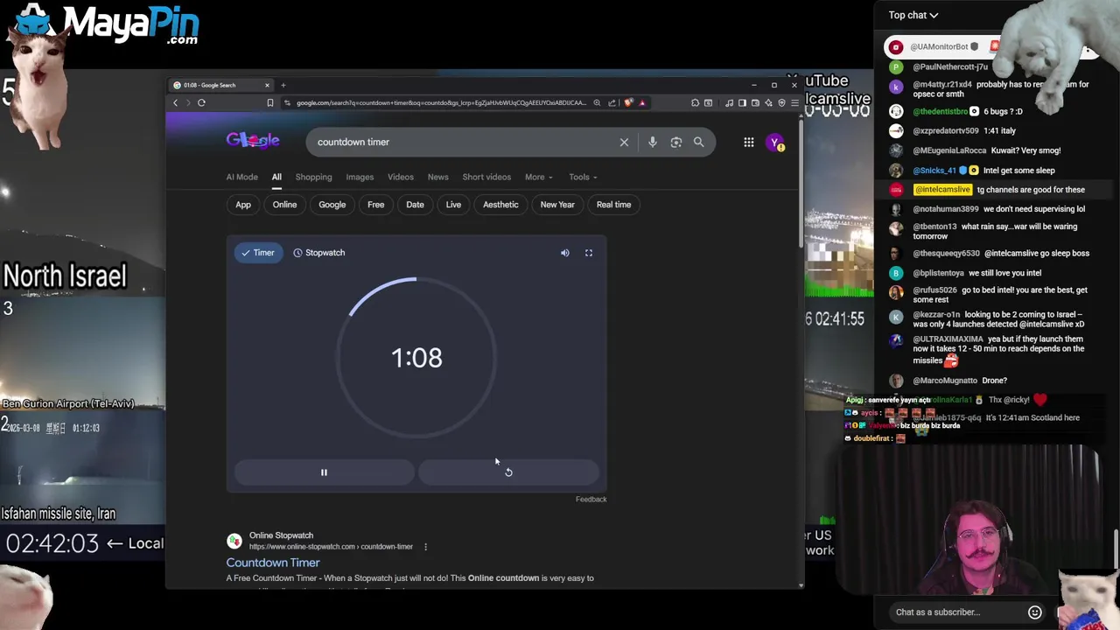Filter results with the App chip
The height and width of the screenshot is (630, 1120).
tap(243, 205)
